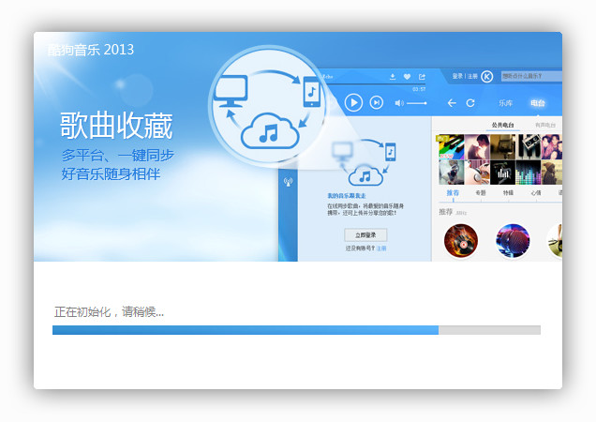The height and width of the screenshot is (422, 596).
Task: Adjust the volume slider next to the speaker
Action: coord(417,103)
